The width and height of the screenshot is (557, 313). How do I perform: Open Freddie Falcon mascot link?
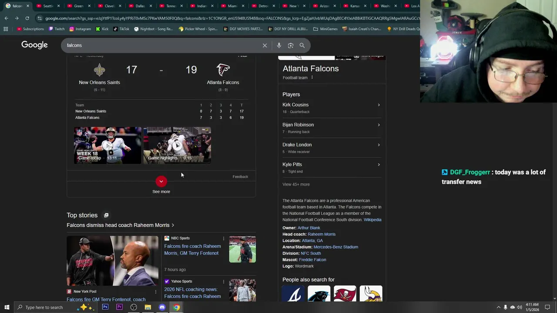(x=312, y=260)
